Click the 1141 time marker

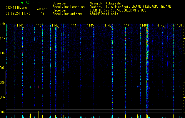(x=20, y=25)
